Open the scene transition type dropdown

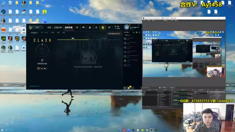[x=200, y=92]
